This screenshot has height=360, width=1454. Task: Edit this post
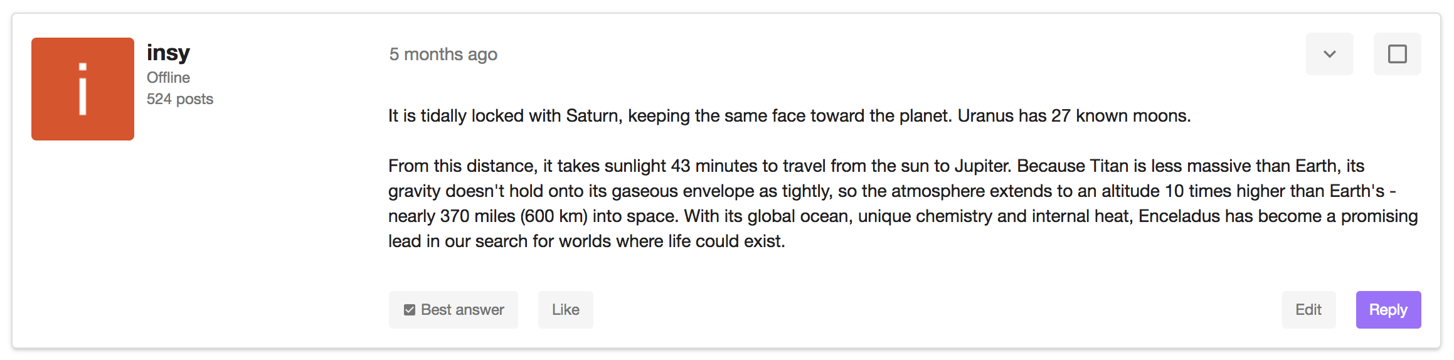pyautogui.click(x=1308, y=310)
